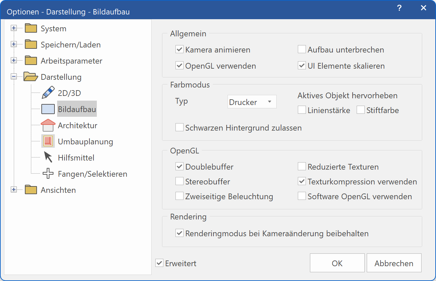
Task: Enable the Stereobuffer option
Action: (179, 181)
